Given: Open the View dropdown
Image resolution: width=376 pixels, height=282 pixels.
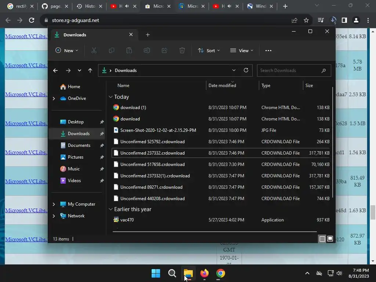Looking at the screenshot, I should 242,50.
